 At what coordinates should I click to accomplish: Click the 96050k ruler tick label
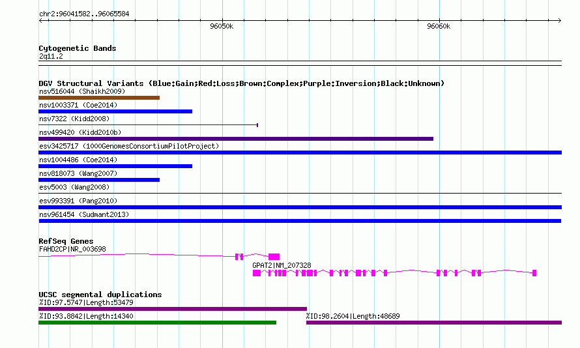[222, 26]
